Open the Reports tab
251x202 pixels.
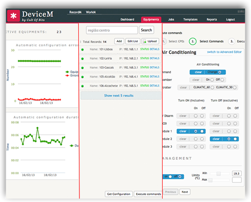click(212, 19)
